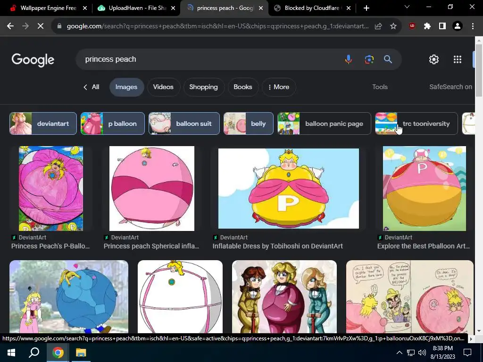The image size is (483, 362).
Task: Select the trc tooniversity chip
Action: 416,123
